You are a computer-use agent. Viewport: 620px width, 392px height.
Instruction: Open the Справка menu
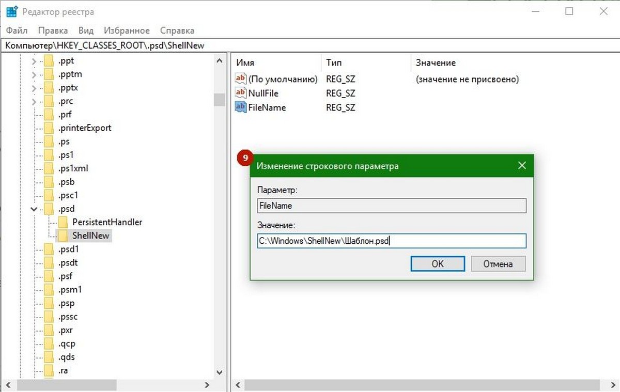[x=177, y=30]
